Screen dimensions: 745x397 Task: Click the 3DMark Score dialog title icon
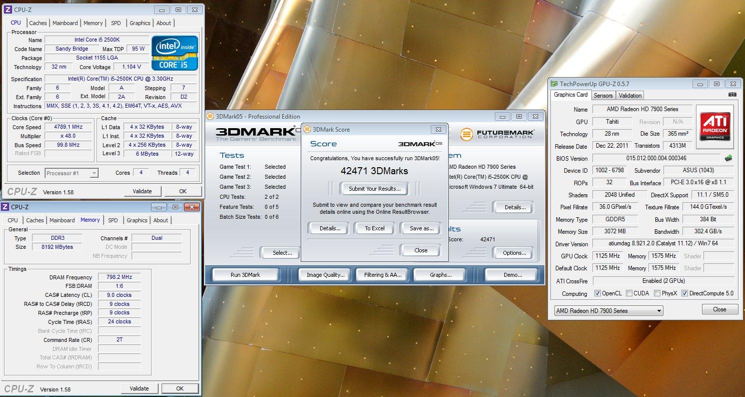point(308,129)
